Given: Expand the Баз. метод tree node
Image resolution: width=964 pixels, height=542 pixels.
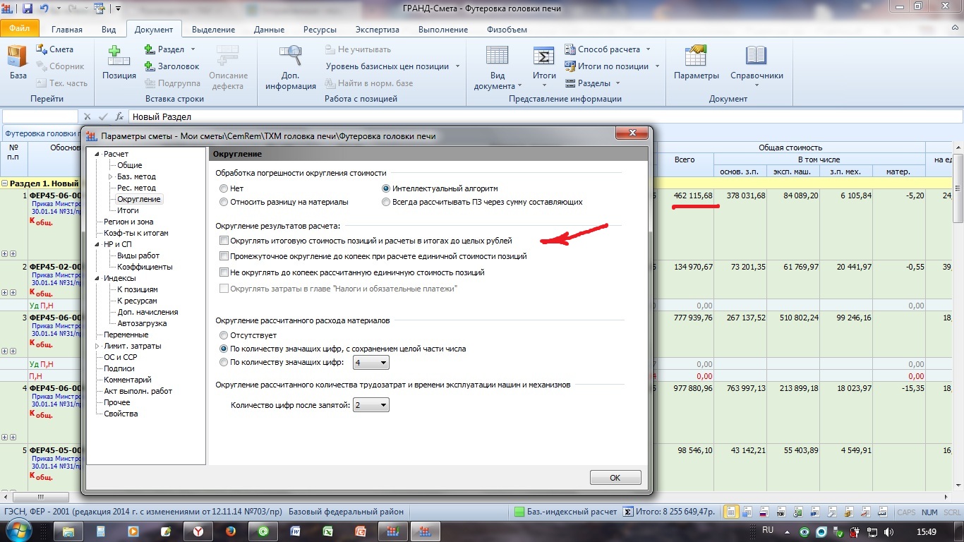Looking at the screenshot, I should pyautogui.click(x=111, y=176).
